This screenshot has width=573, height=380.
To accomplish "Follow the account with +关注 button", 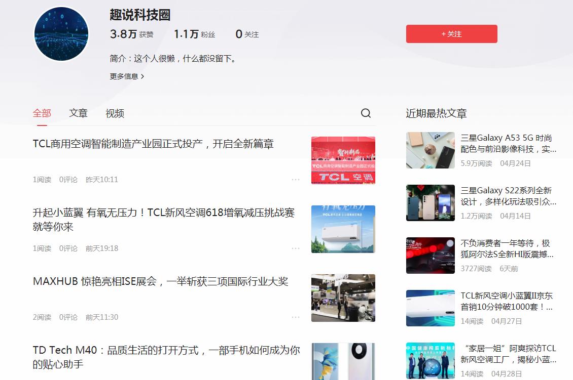I will click(452, 34).
